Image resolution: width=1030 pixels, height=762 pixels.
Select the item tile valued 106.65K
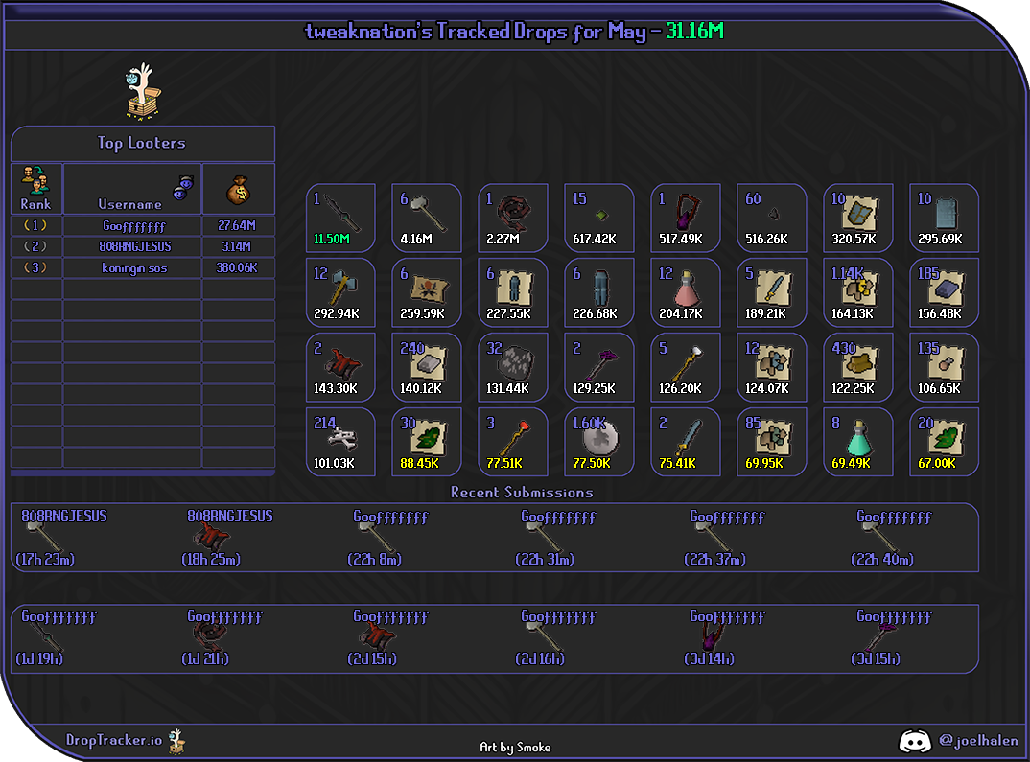point(944,367)
